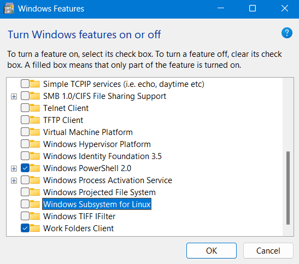Enable the TFTP Client checkbox
Viewport: 299px width, 264px height.
[x=25, y=120]
